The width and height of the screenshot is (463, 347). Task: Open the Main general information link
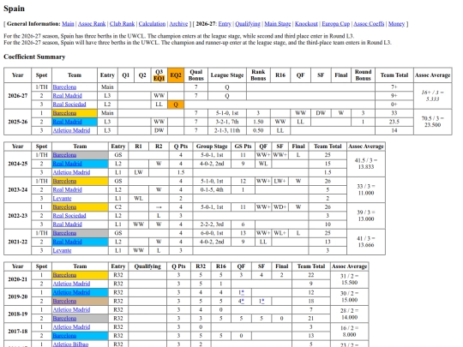[x=68, y=24]
